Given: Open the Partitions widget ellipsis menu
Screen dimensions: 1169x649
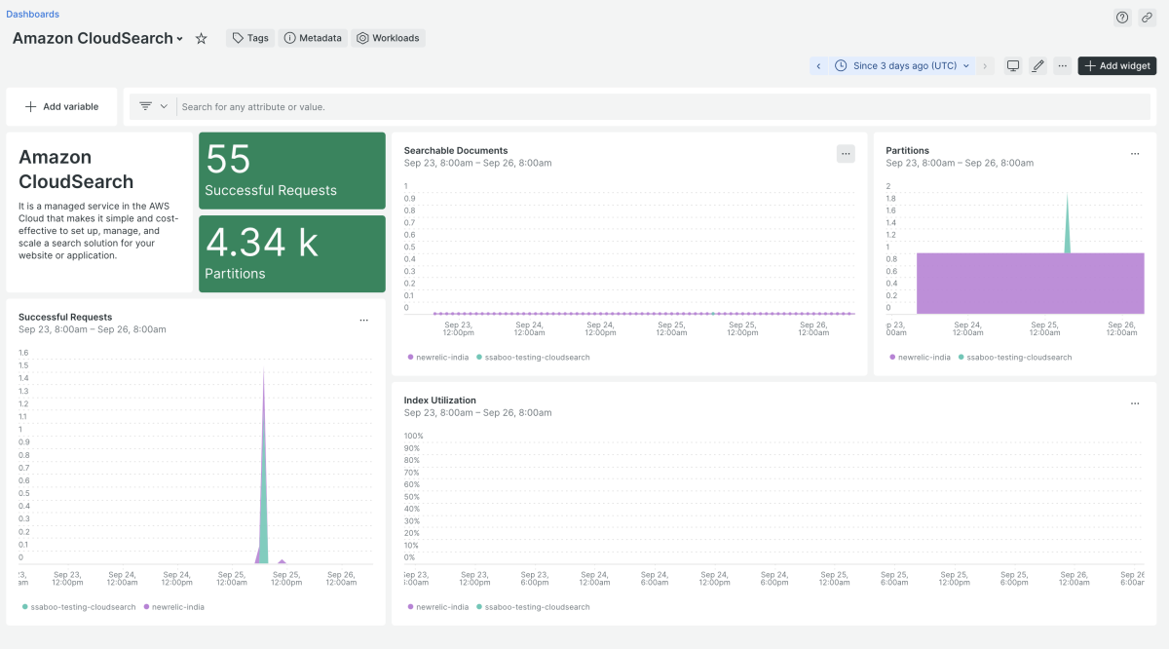Looking at the screenshot, I should (x=1135, y=153).
